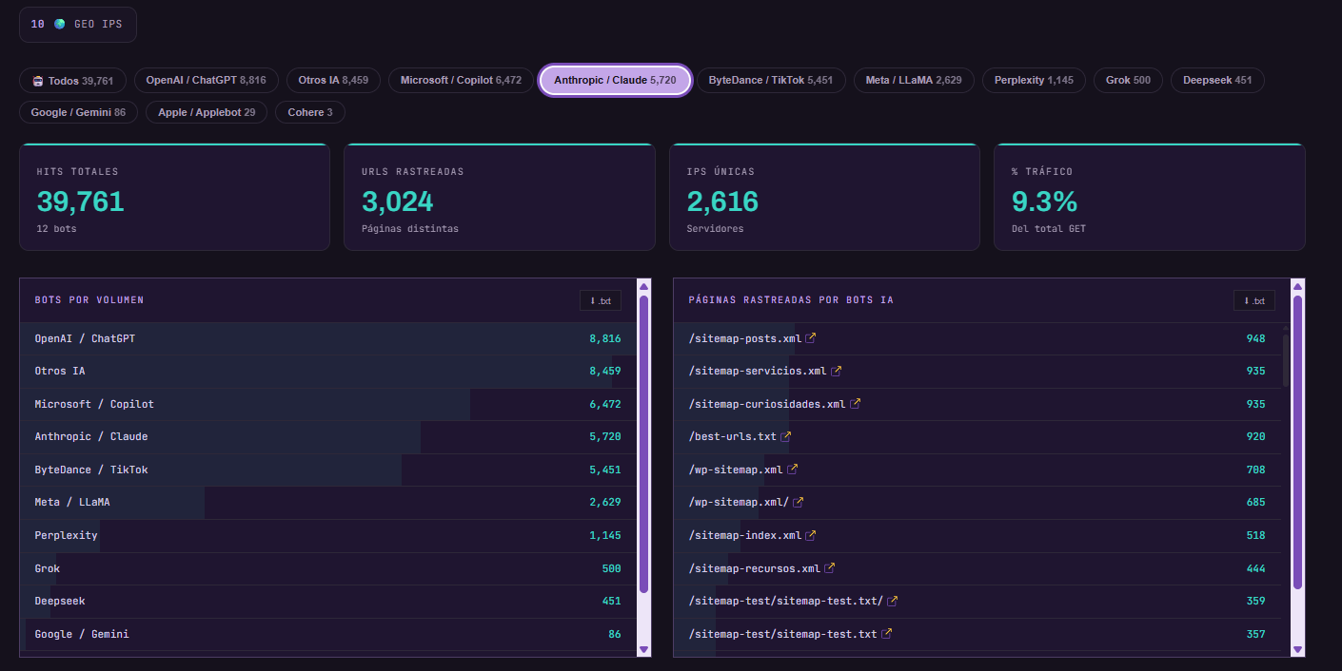Viewport: 1342px width, 671px height.
Task: Click the URLs rastreadas 3,024 card
Action: pyautogui.click(x=500, y=197)
